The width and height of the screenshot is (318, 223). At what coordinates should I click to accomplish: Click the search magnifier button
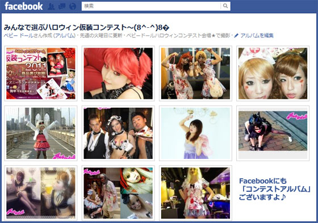tap(225, 6)
